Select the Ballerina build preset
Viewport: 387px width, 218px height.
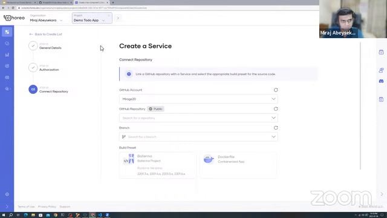pyautogui.click(x=158, y=165)
